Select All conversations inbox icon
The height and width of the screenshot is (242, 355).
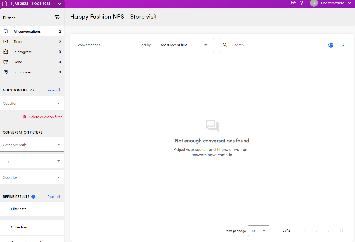[6, 31]
